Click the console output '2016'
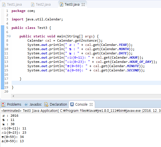Screen dimensions: 161x147 [x=14, y=116]
